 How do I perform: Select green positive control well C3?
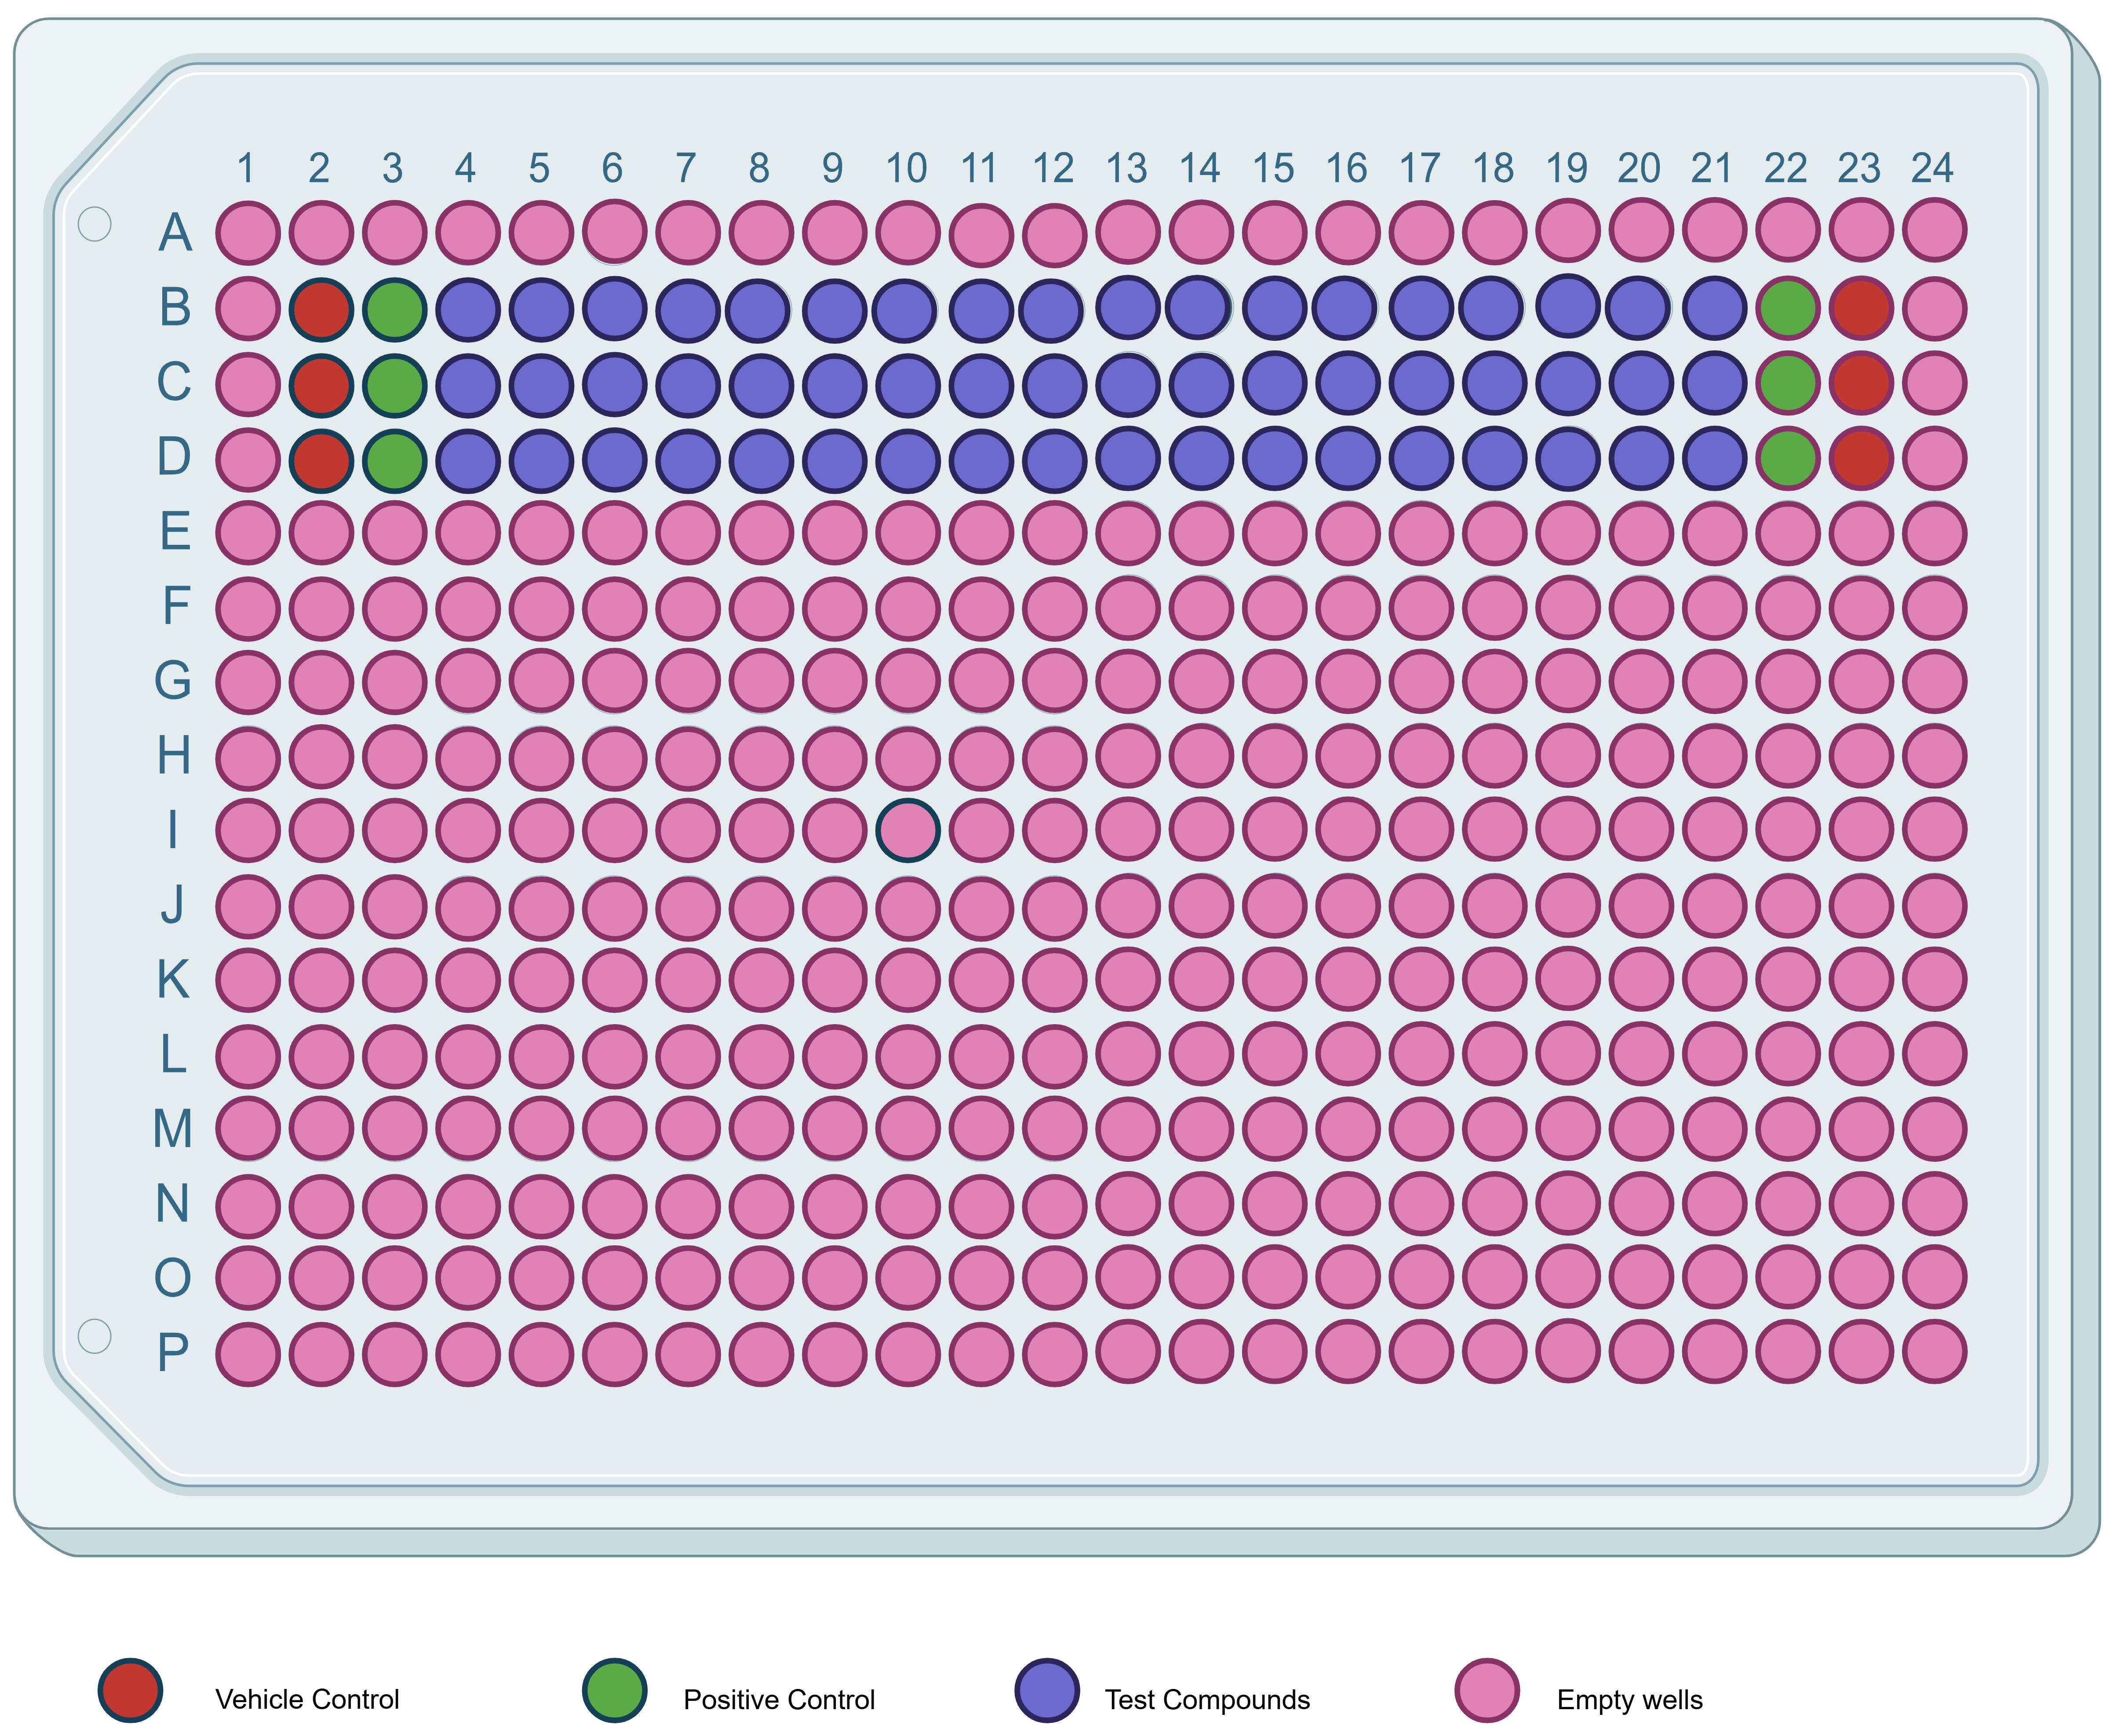pyautogui.click(x=394, y=385)
